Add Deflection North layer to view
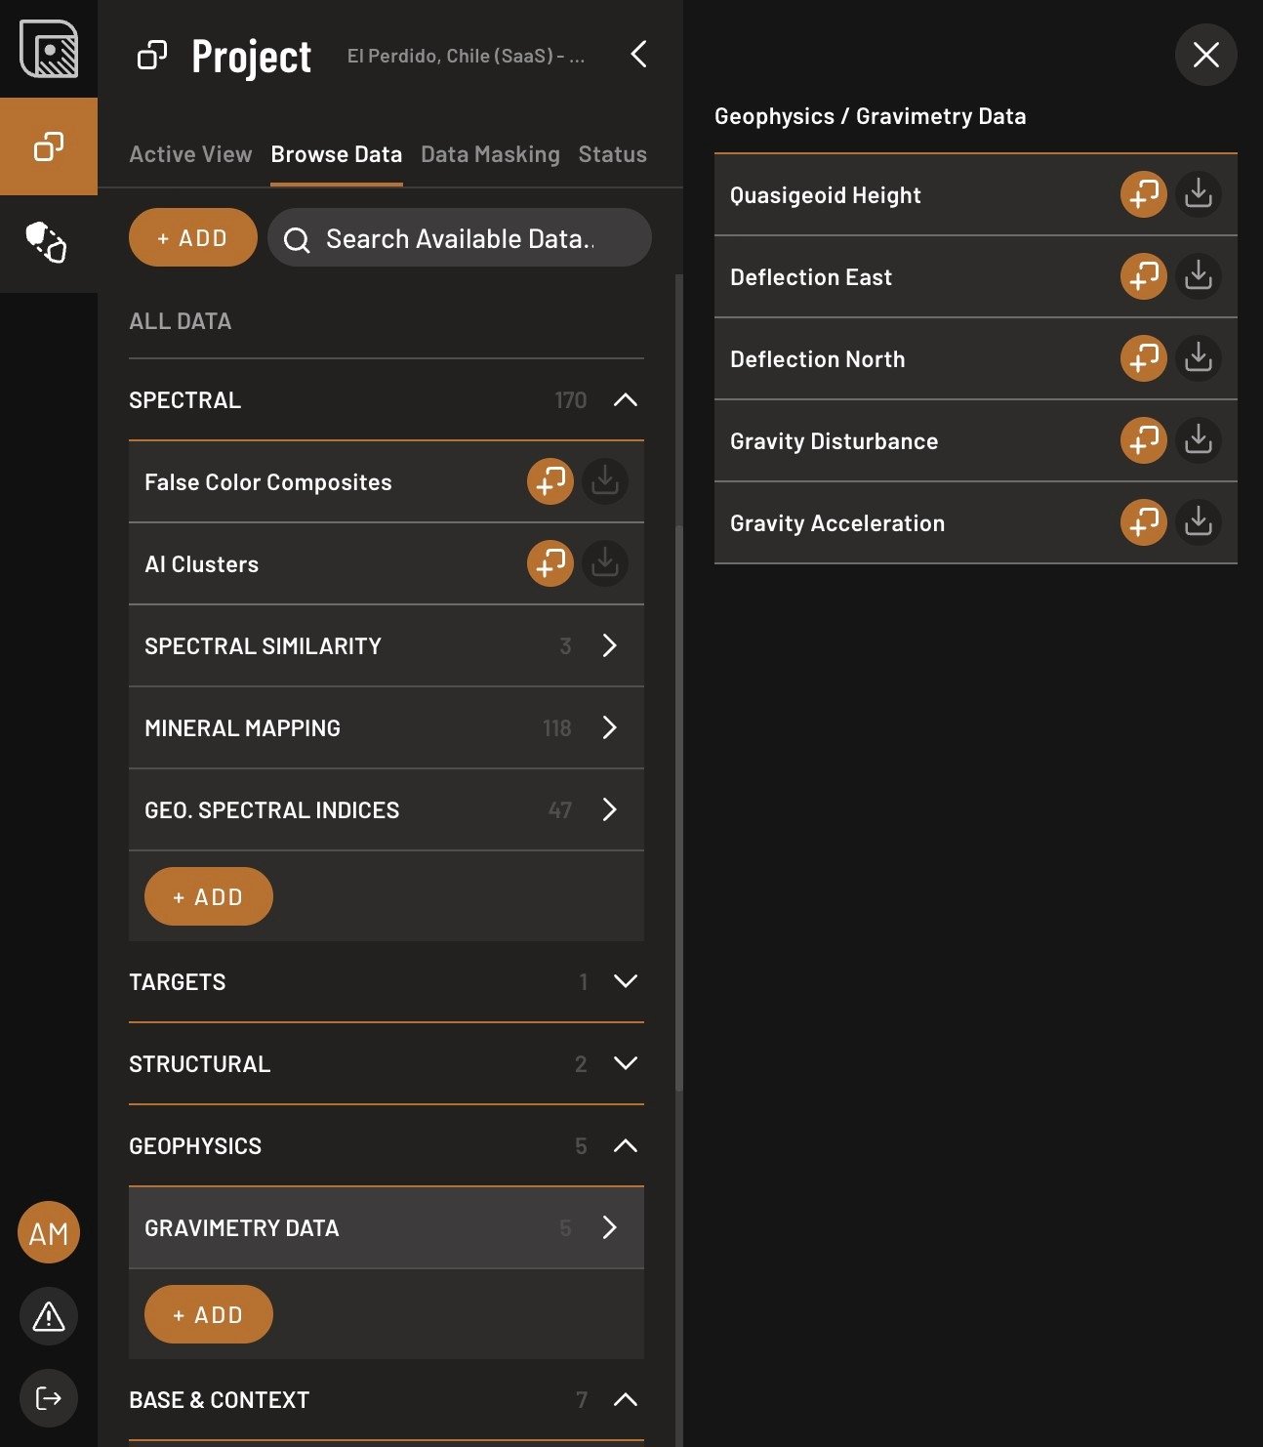The width and height of the screenshot is (1263, 1447). coord(1143,358)
